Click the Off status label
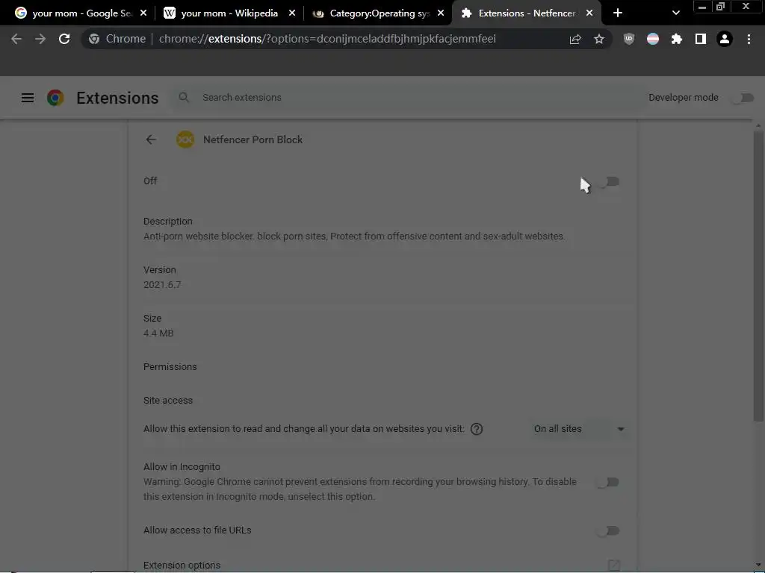Viewport: 765px width, 573px height. pyautogui.click(x=149, y=181)
